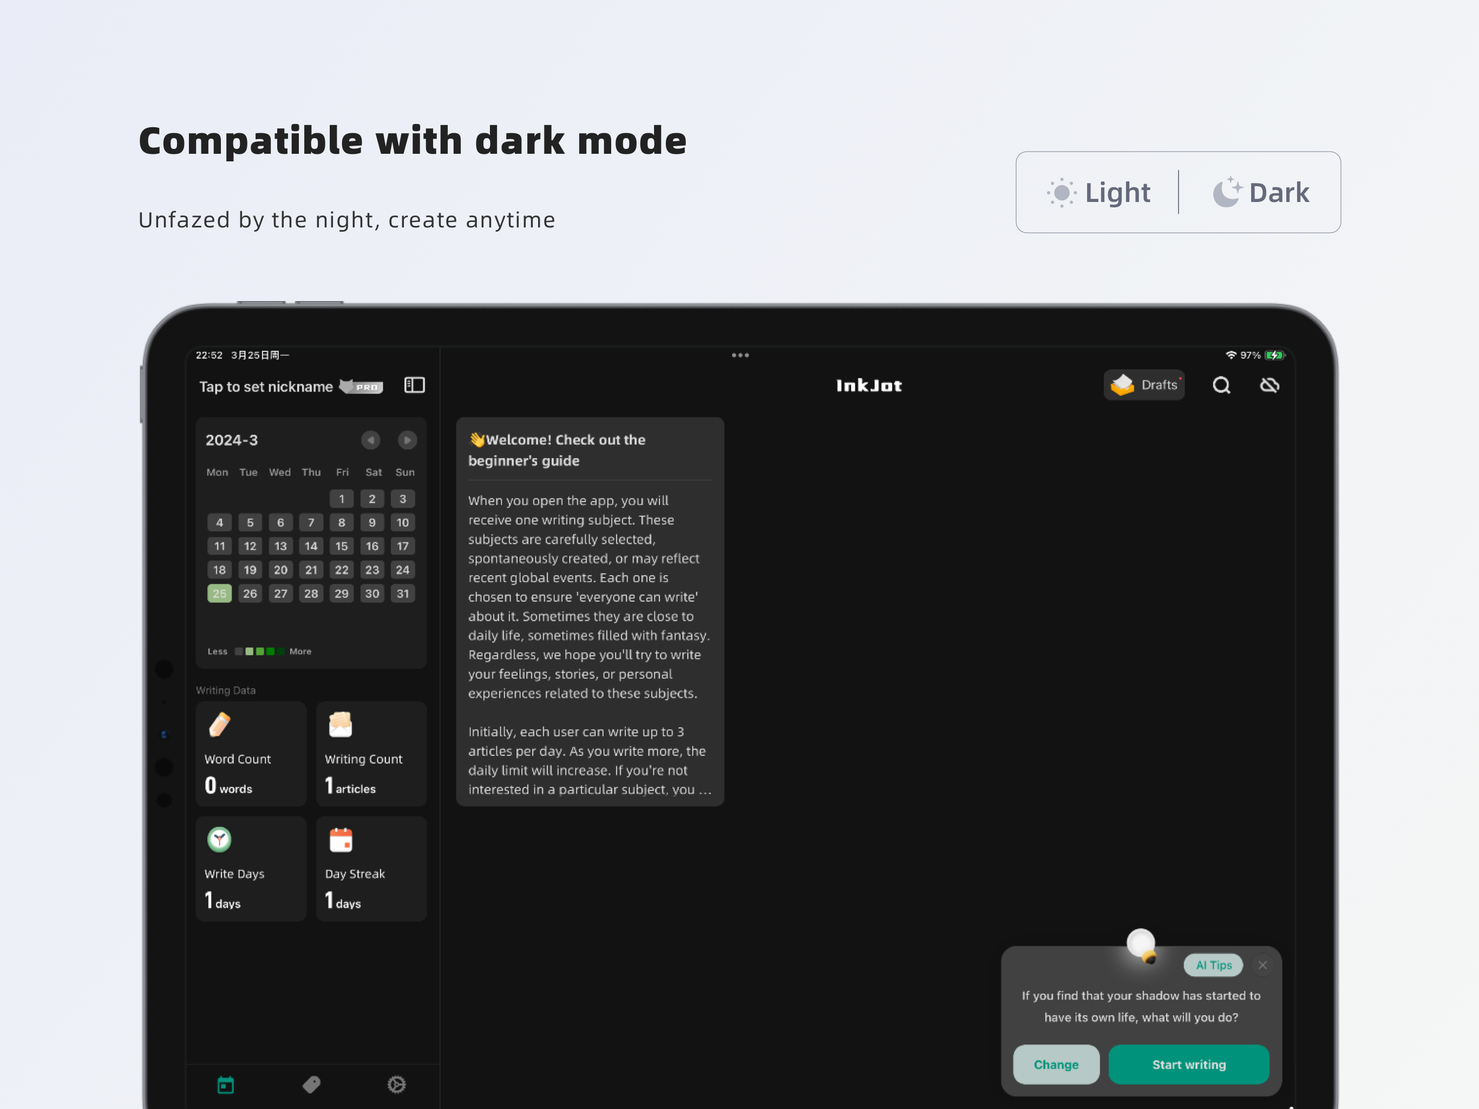Viewport: 1479px width, 1109px height.
Task: Click the Wi-Fi status icon
Action: (1231, 355)
